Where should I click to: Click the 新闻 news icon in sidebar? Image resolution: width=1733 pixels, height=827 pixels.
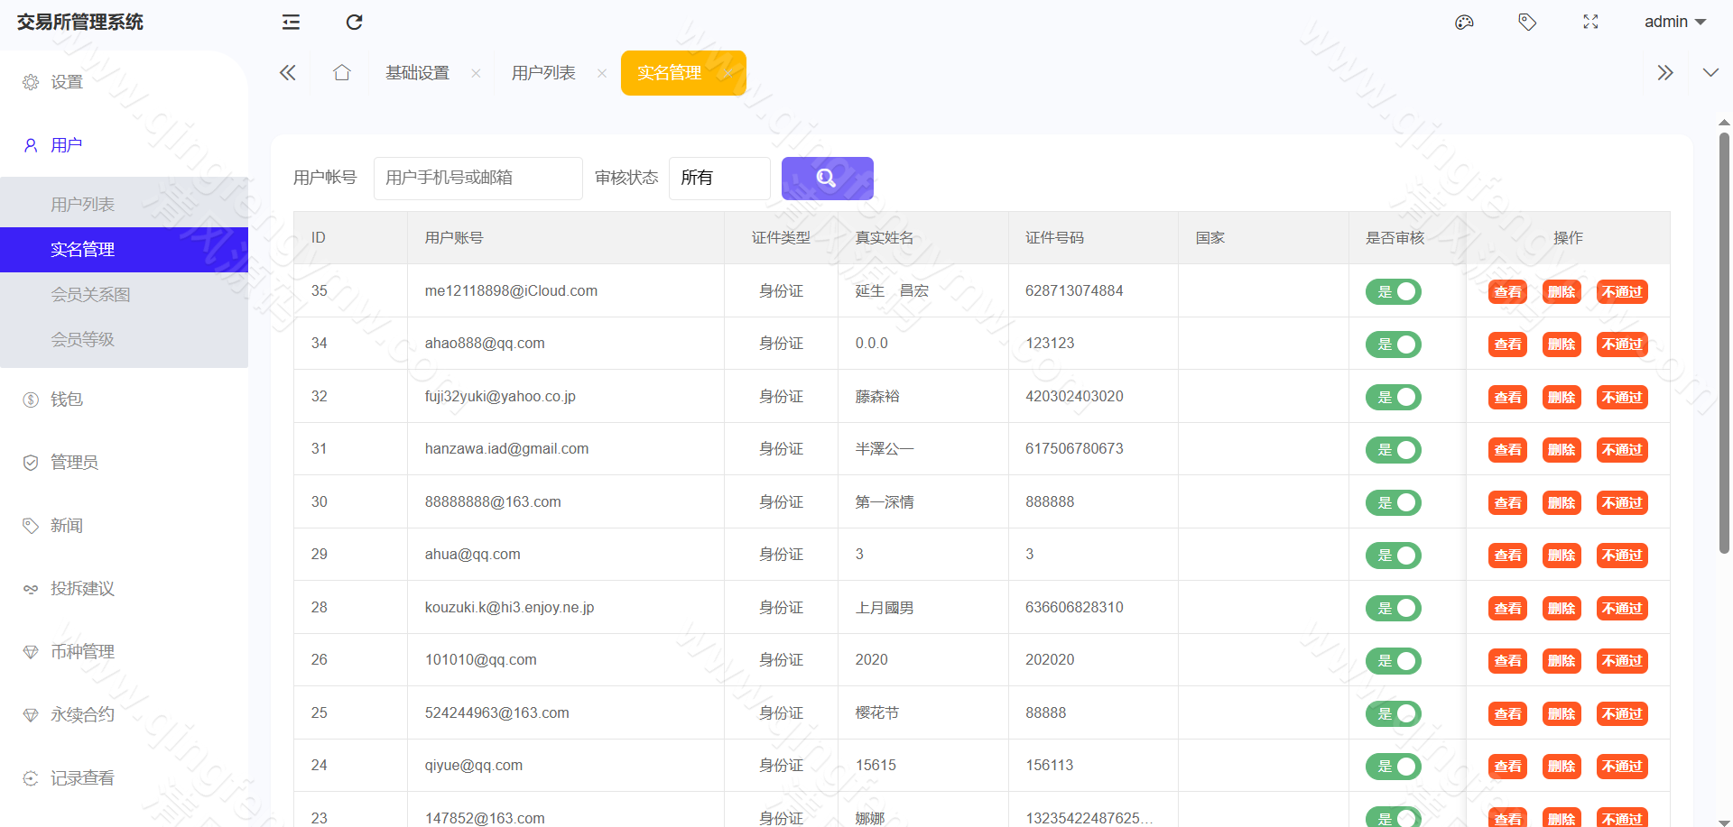[x=30, y=525]
